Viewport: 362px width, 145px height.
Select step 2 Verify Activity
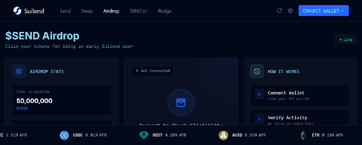(300, 117)
